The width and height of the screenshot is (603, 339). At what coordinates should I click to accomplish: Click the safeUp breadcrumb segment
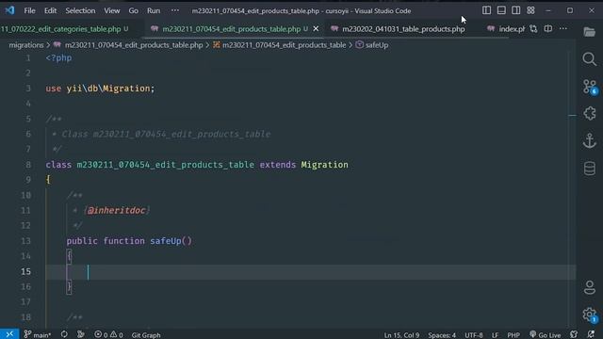[377, 45]
